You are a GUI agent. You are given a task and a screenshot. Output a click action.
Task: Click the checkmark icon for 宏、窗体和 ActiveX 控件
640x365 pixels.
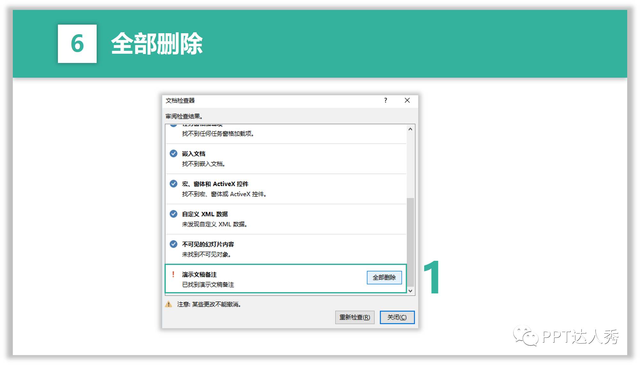(x=173, y=184)
